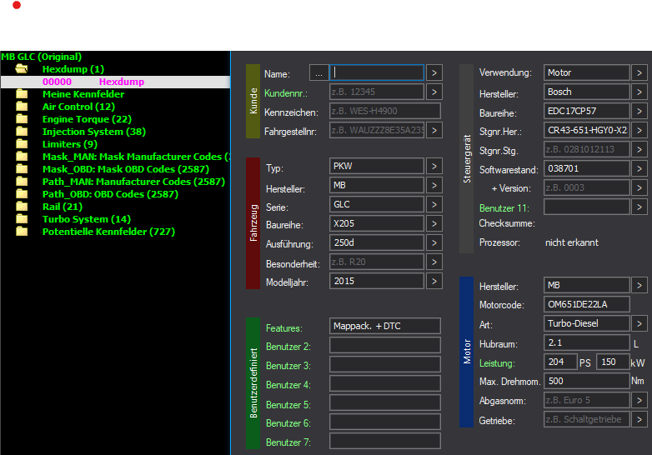The height and width of the screenshot is (455, 652).
Task: Open the arrow next to Abgasnorm
Action: [x=639, y=400]
